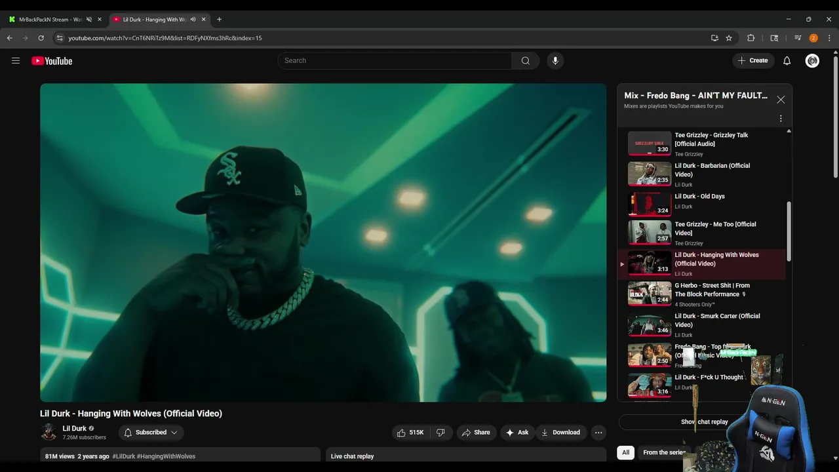Play Tee Grizzley - Grizzley Talk from mix

click(701, 144)
